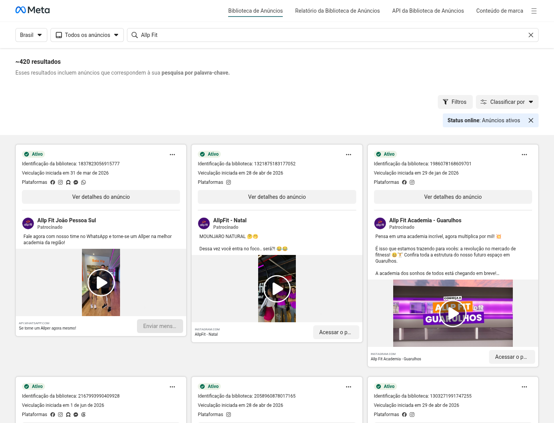The image size is (554, 423).
Task: Click Acessar button on AllpFit Natal ad
Action: (x=336, y=332)
